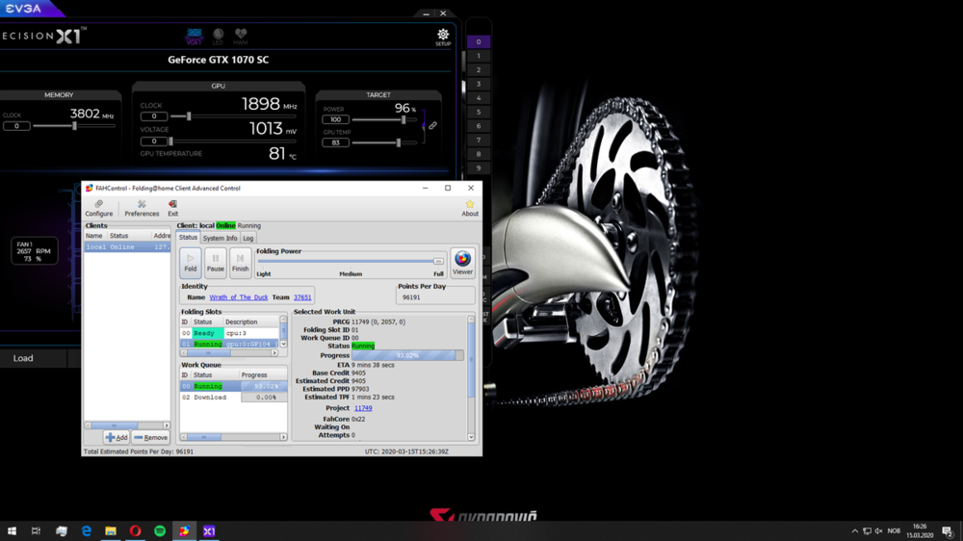Open File Explorer from the taskbar
Viewport: 963px width, 541px height.
tap(111, 530)
